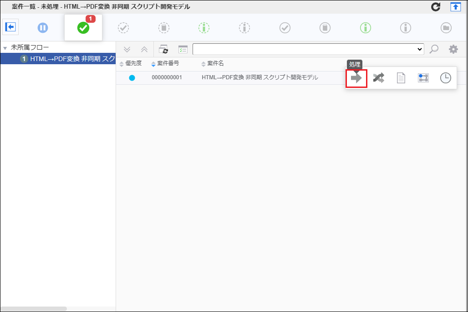Open the gray dashed-circle info tab

click(x=244, y=28)
